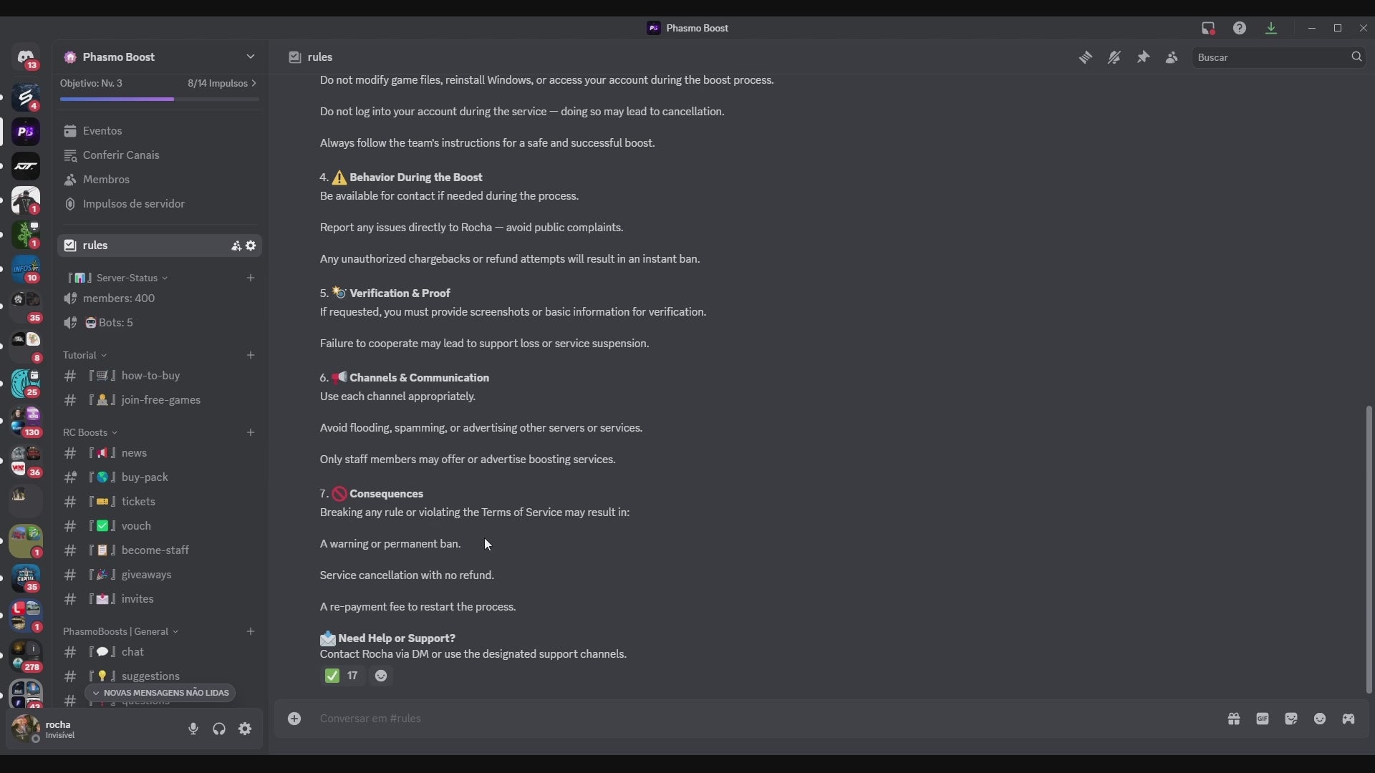Viewport: 1375px width, 773px height.
Task: Show pinned messages with the pin icon
Action: click(1143, 57)
